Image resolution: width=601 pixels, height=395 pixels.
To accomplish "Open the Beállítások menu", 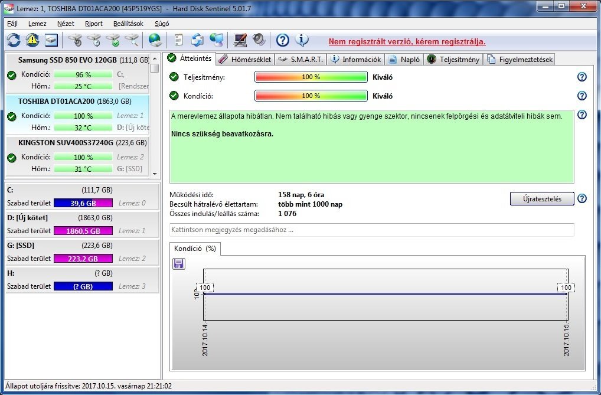I will coord(128,24).
